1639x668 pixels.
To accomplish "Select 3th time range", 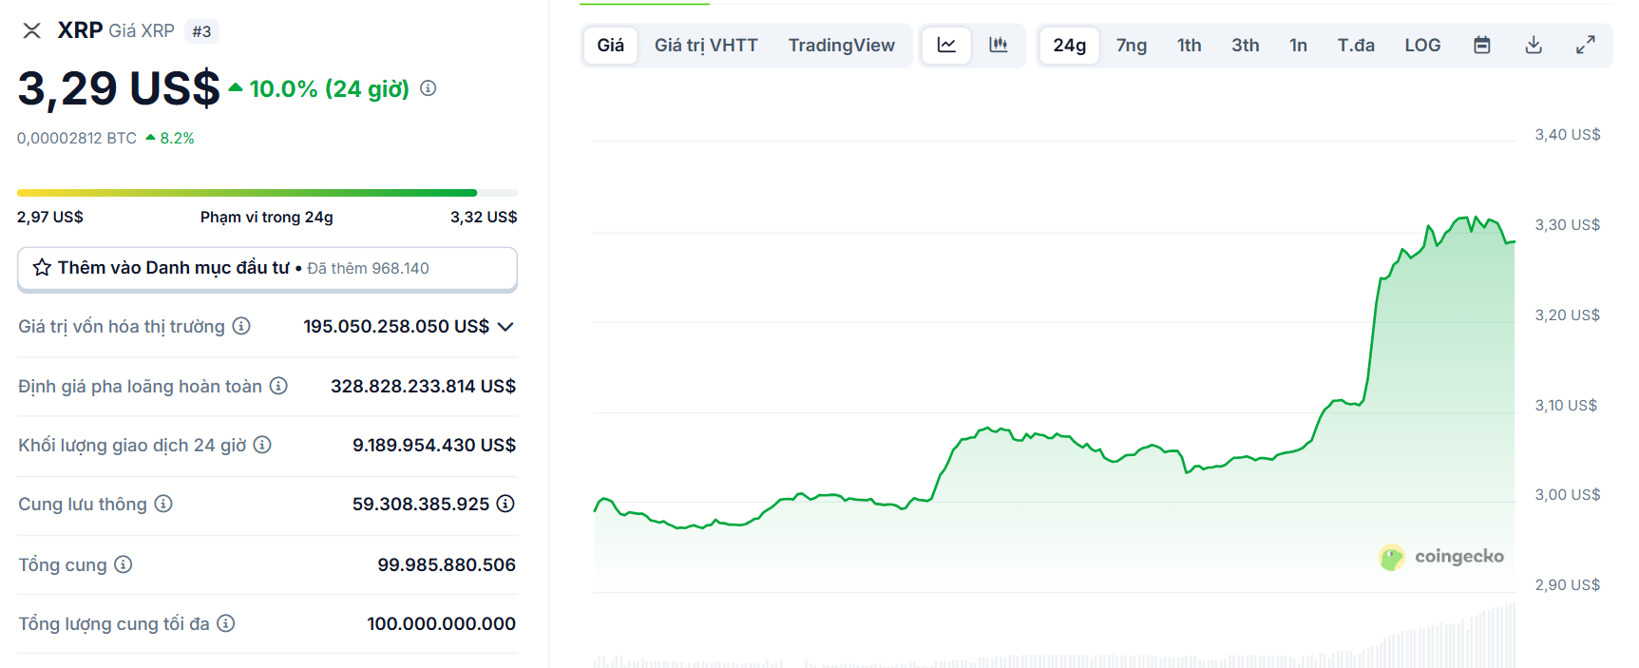I will click(x=1246, y=45).
